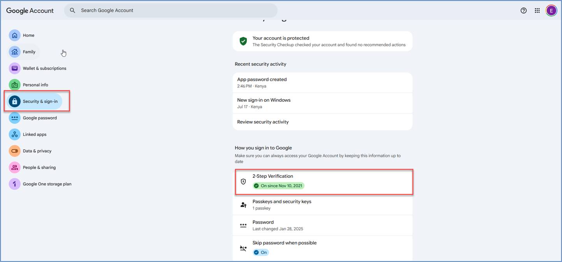Click the Security Checkup description text
The height and width of the screenshot is (262, 562).
tap(329, 45)
